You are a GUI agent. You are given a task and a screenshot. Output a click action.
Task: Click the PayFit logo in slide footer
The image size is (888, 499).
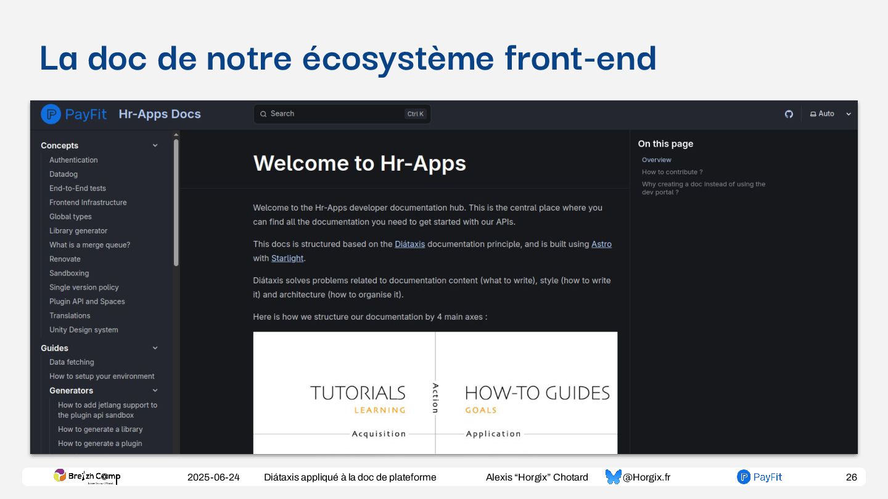pos(759,477)
